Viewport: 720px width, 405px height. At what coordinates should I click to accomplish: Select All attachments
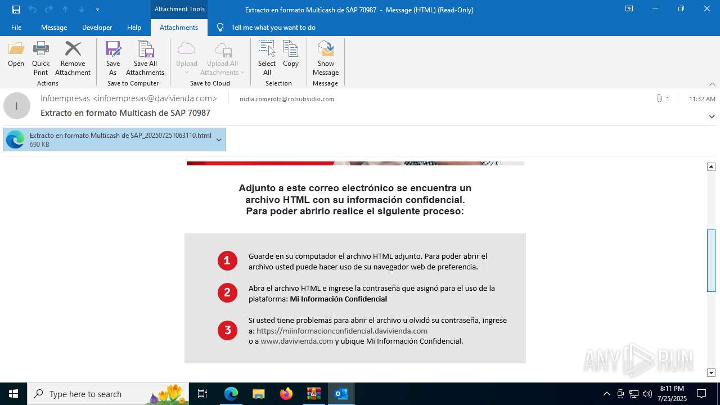267,58
